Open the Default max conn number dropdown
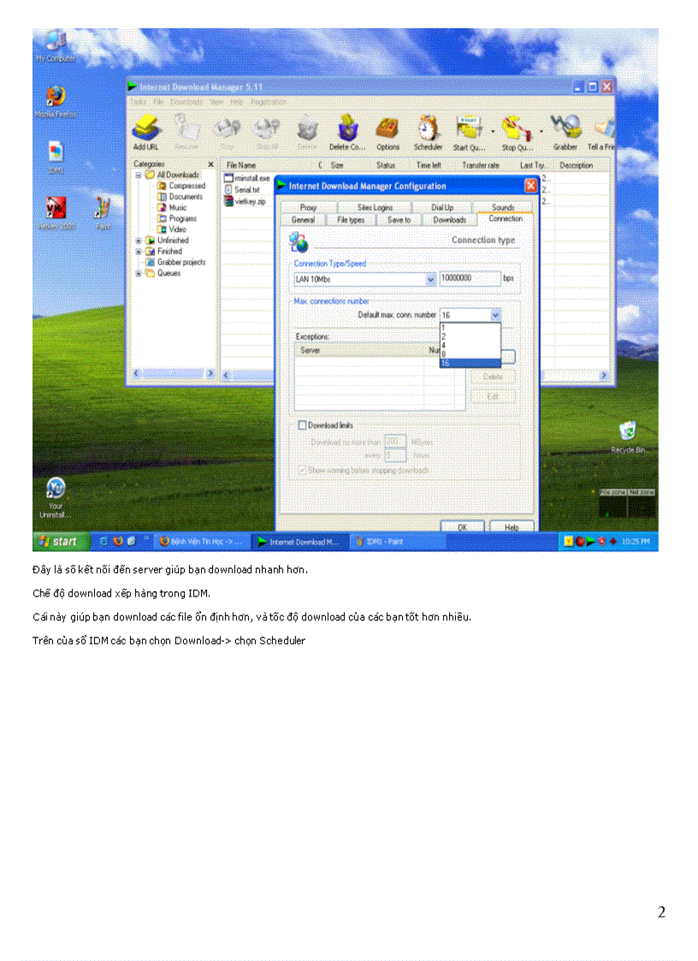The width and height of the screenshot is (698, 961). click(x=493, y=315)
